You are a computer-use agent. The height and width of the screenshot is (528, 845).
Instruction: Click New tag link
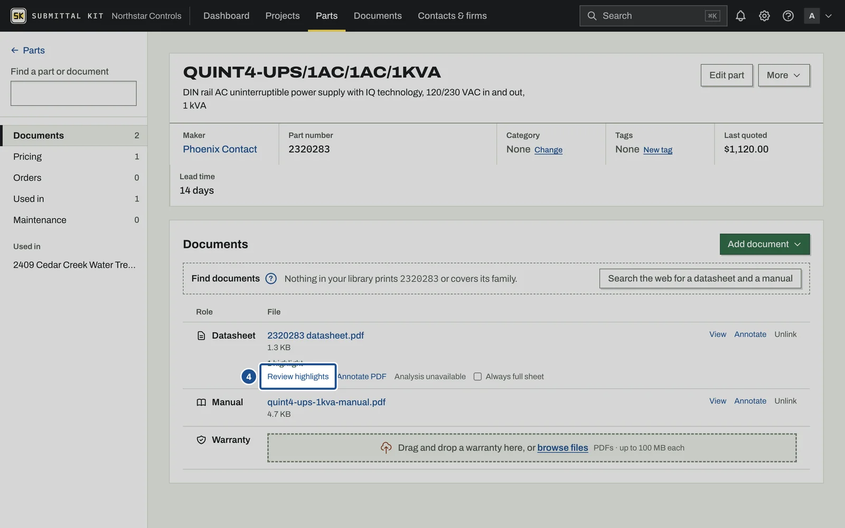658,150
